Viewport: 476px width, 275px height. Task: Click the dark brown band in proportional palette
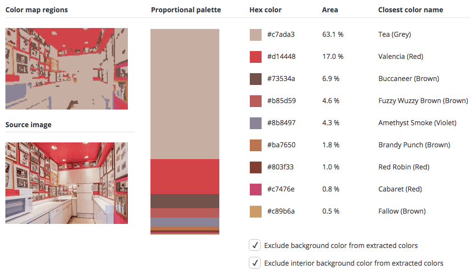[185, 201]
